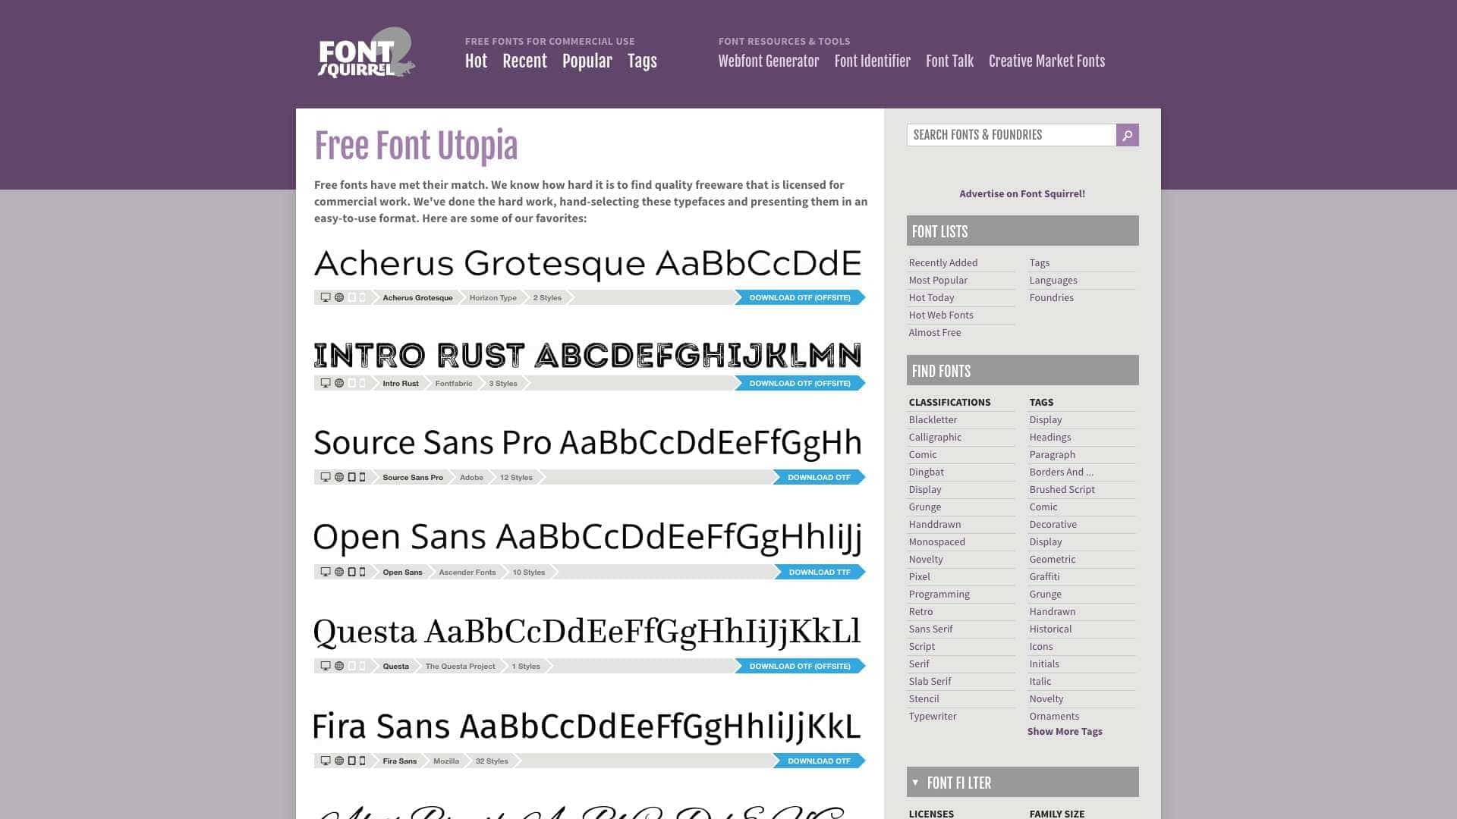Image resolution: width=1457 pixels, height=819 pixels.
Task: Open the Recently Added font list
Action: [943, 262]
